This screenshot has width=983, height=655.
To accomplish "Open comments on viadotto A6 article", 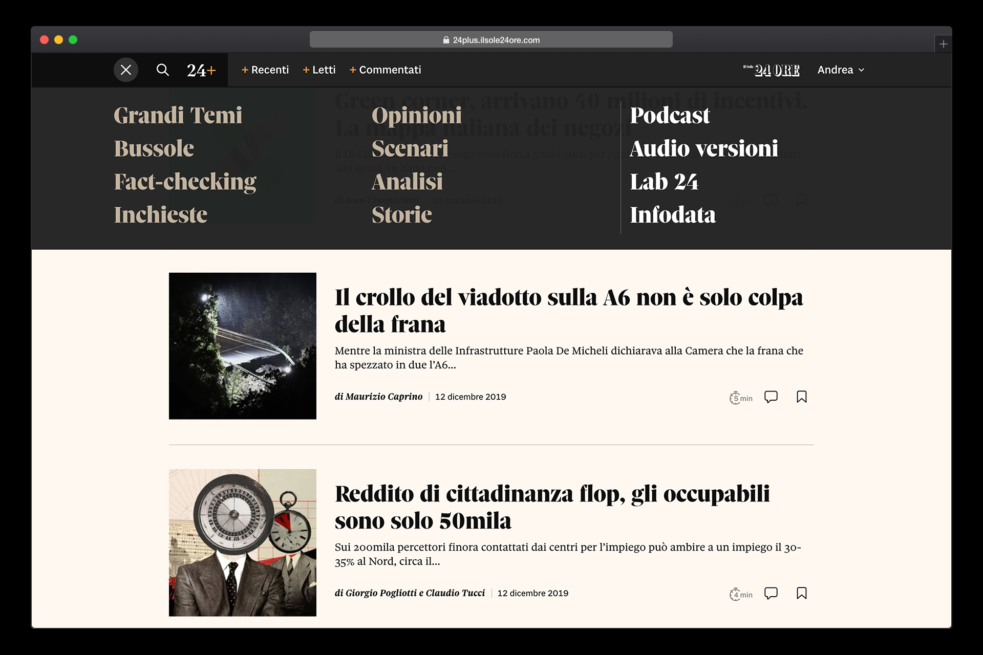I will [771, 397].
